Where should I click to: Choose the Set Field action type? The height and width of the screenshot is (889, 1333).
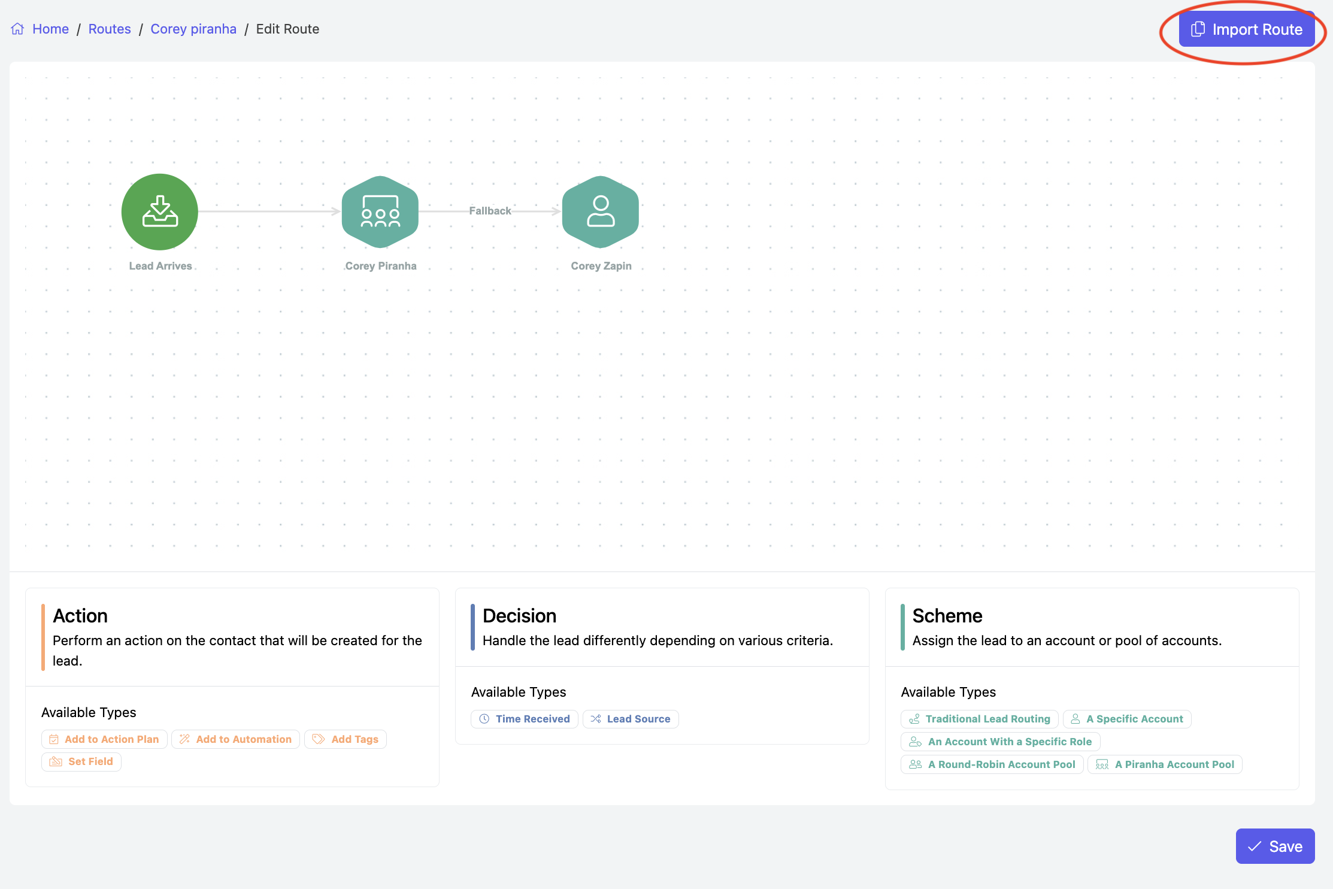pos(81,761)
